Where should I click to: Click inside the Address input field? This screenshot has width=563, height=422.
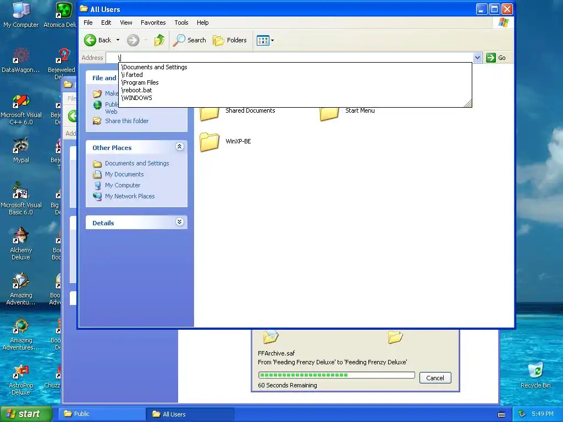(x=289, y=58)
